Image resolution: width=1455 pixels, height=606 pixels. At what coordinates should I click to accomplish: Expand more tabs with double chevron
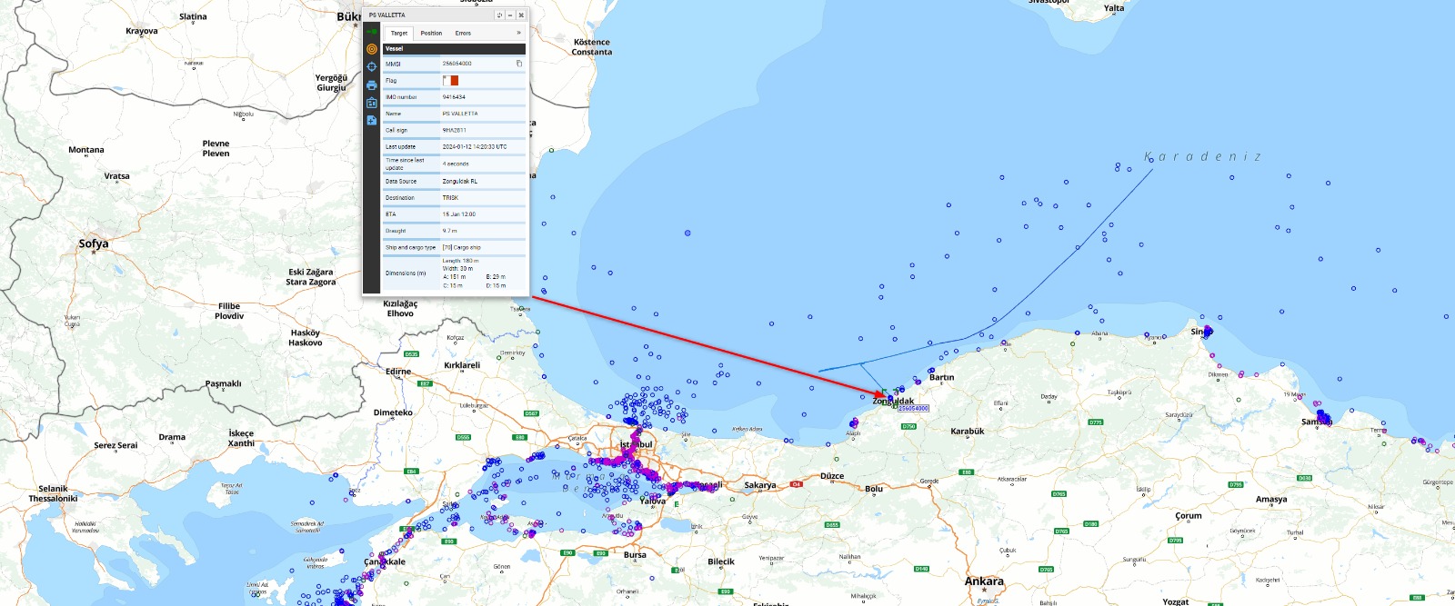pyautogui.click(x=518, y=33)
